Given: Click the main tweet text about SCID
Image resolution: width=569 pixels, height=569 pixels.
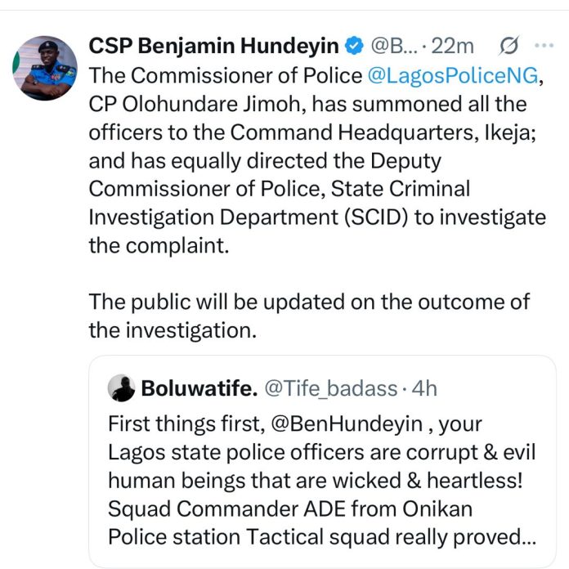Looking at the screenshot, I should click(x=317, y=160).
